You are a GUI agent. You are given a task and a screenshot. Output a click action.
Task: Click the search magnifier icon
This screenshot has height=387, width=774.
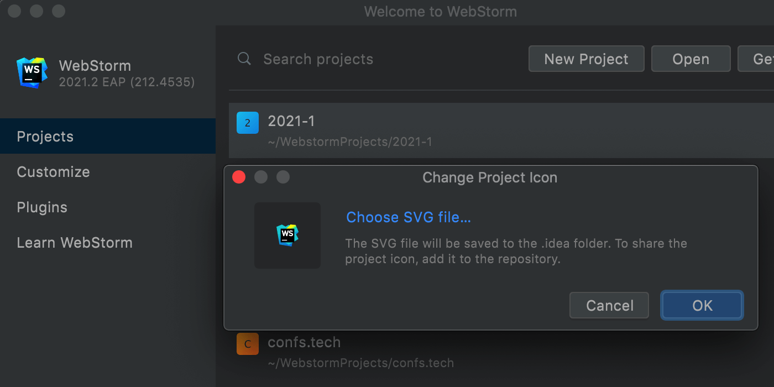click(244, 59)
